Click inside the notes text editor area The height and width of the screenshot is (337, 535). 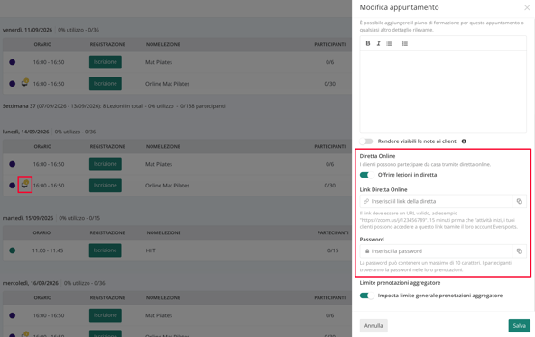pos(443,92)
